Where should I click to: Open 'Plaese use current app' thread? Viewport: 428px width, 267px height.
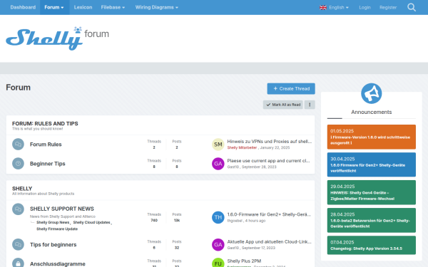269,161
